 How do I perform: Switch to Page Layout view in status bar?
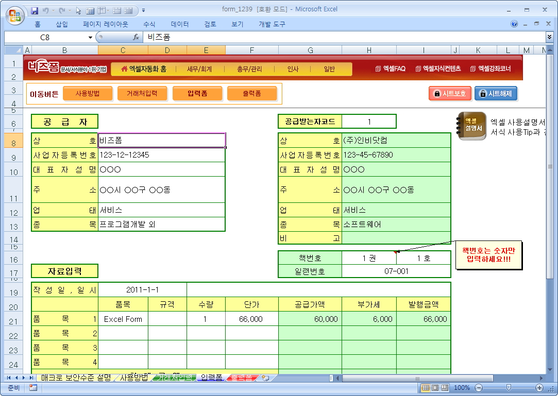435,388
